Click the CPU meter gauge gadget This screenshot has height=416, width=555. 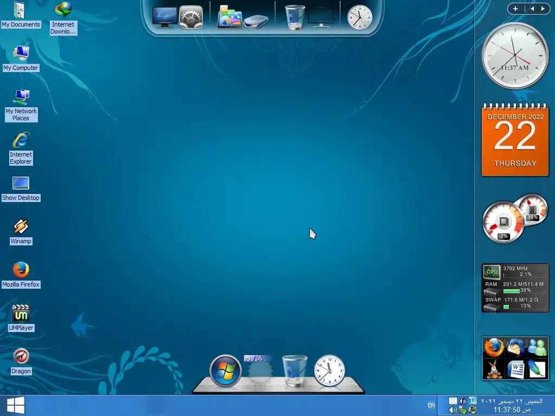(x=502, y=222)
